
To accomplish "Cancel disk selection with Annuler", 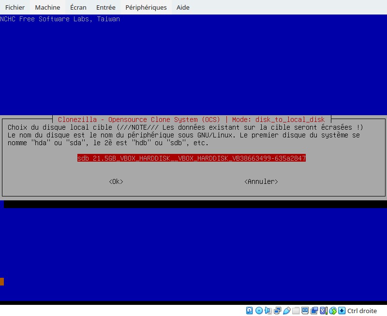I will point(261,181).
